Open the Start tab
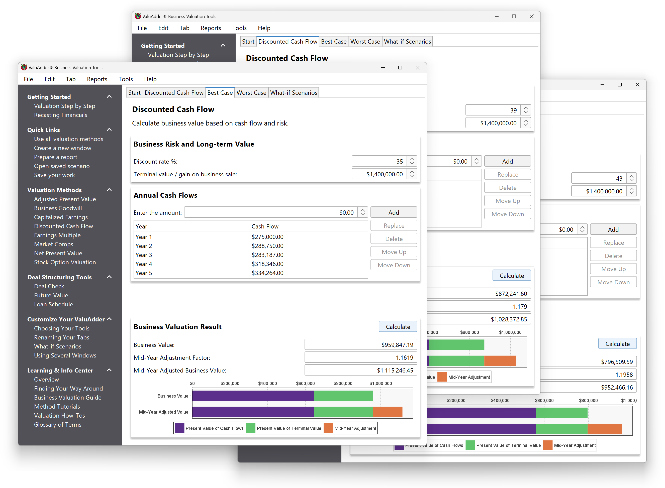This screenshot has height=488, width=665. click(x=134, y=92)
